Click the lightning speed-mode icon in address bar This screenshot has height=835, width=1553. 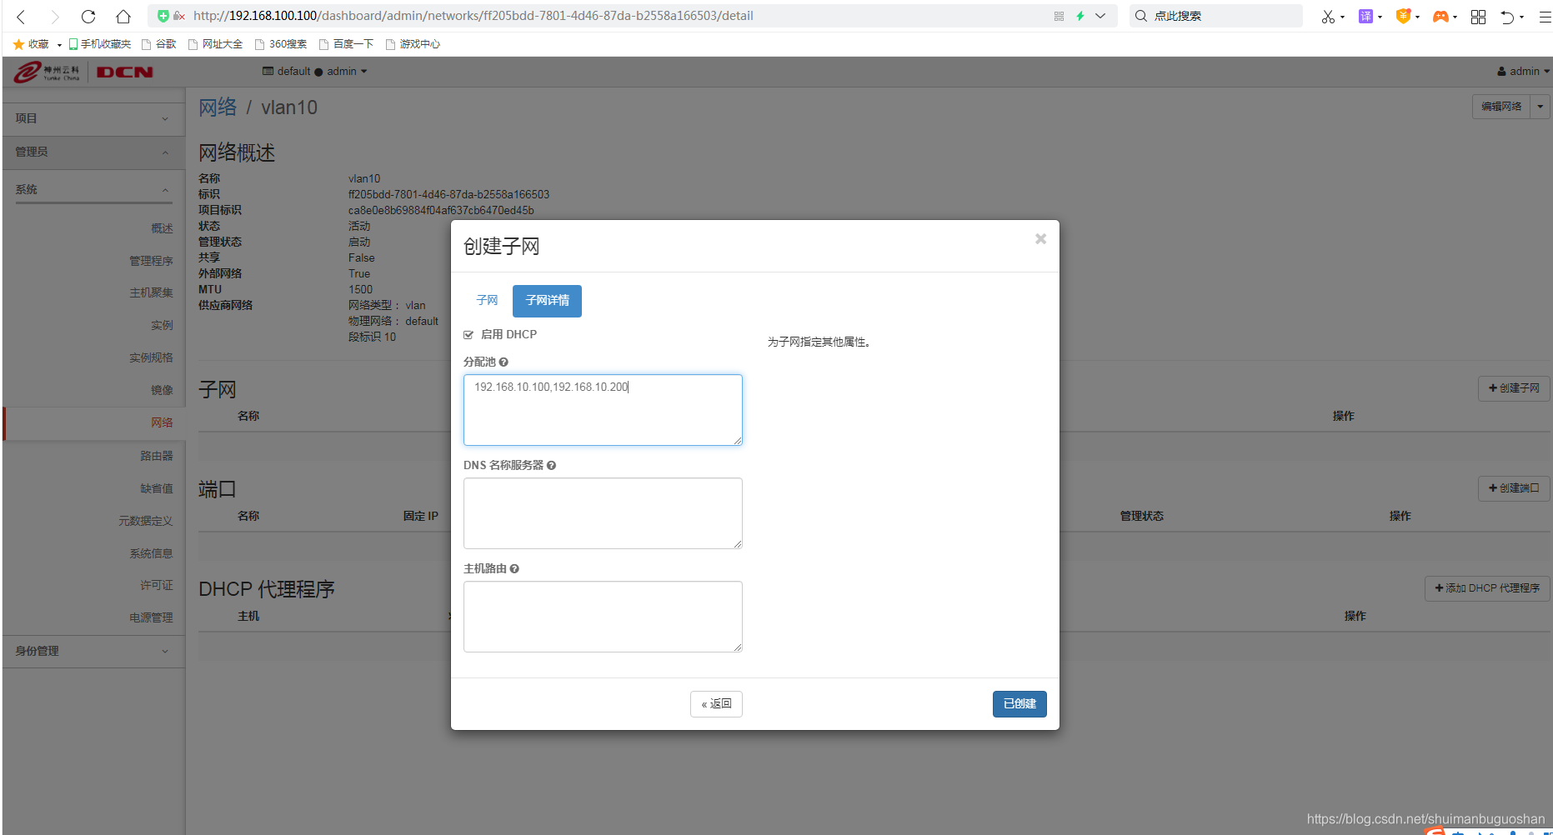click(x=1080, y=16)
